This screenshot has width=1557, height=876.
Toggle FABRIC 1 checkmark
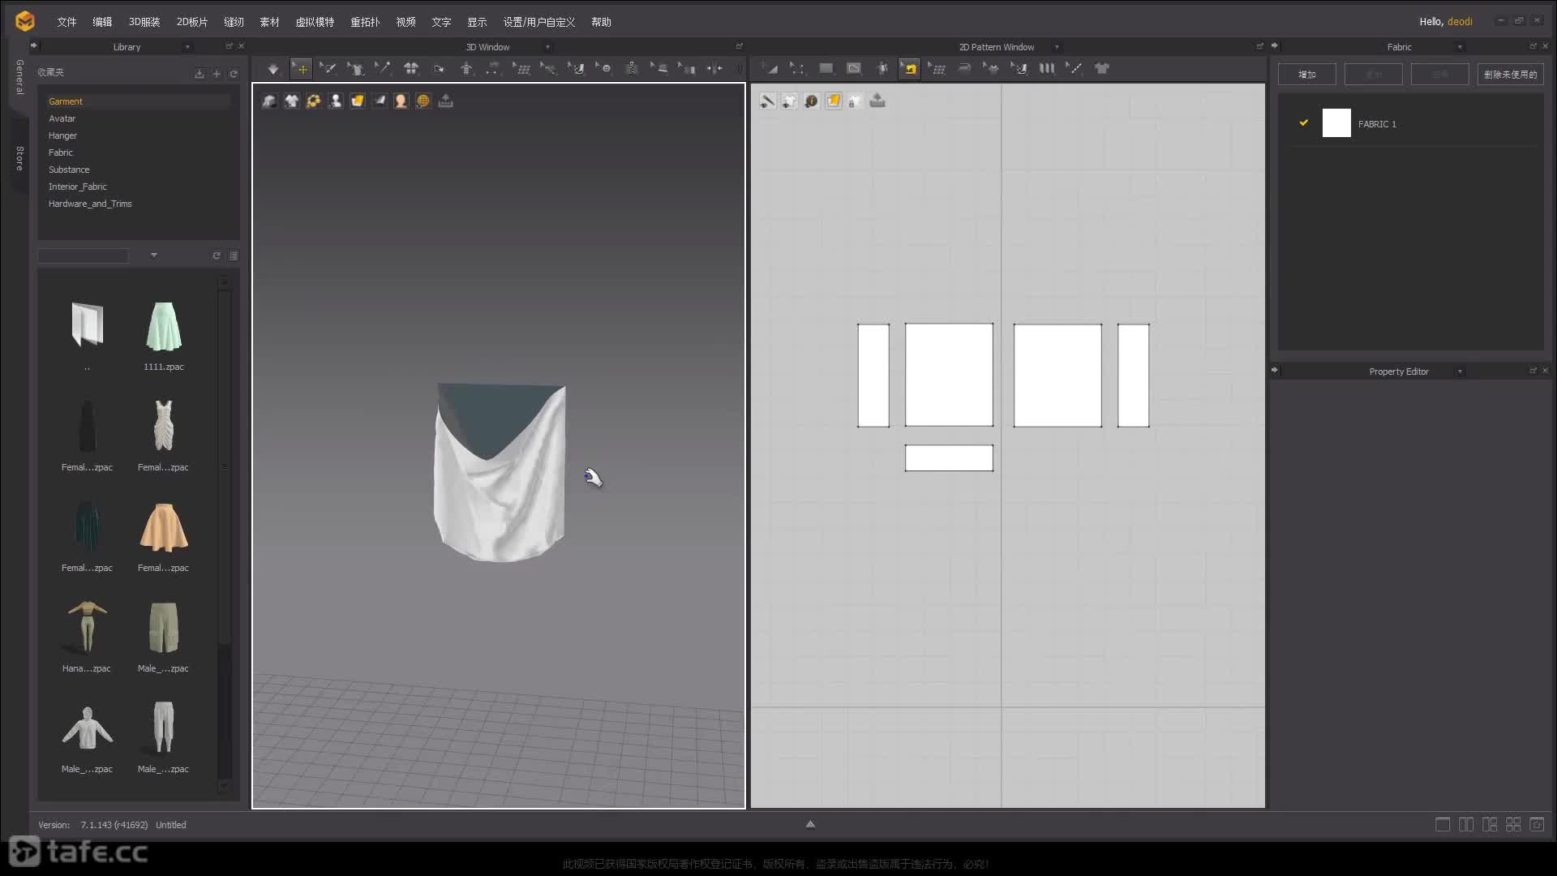(1304, 122)
